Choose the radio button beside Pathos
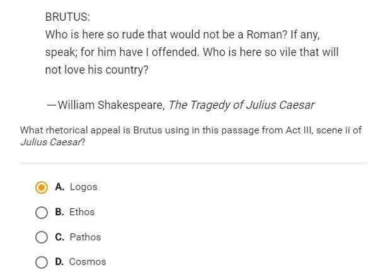 pyautogui.click(x=42, y=237)
